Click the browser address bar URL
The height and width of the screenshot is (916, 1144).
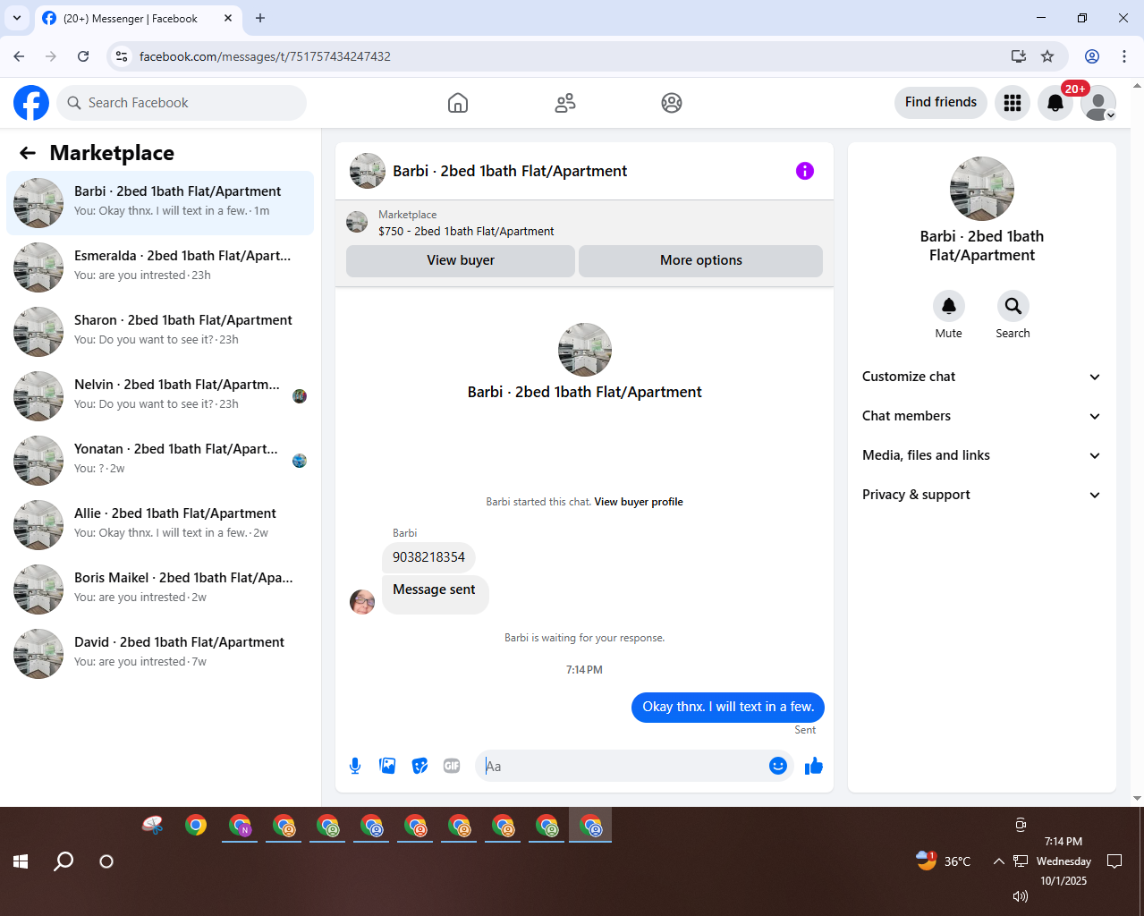(x=265, y=56)
